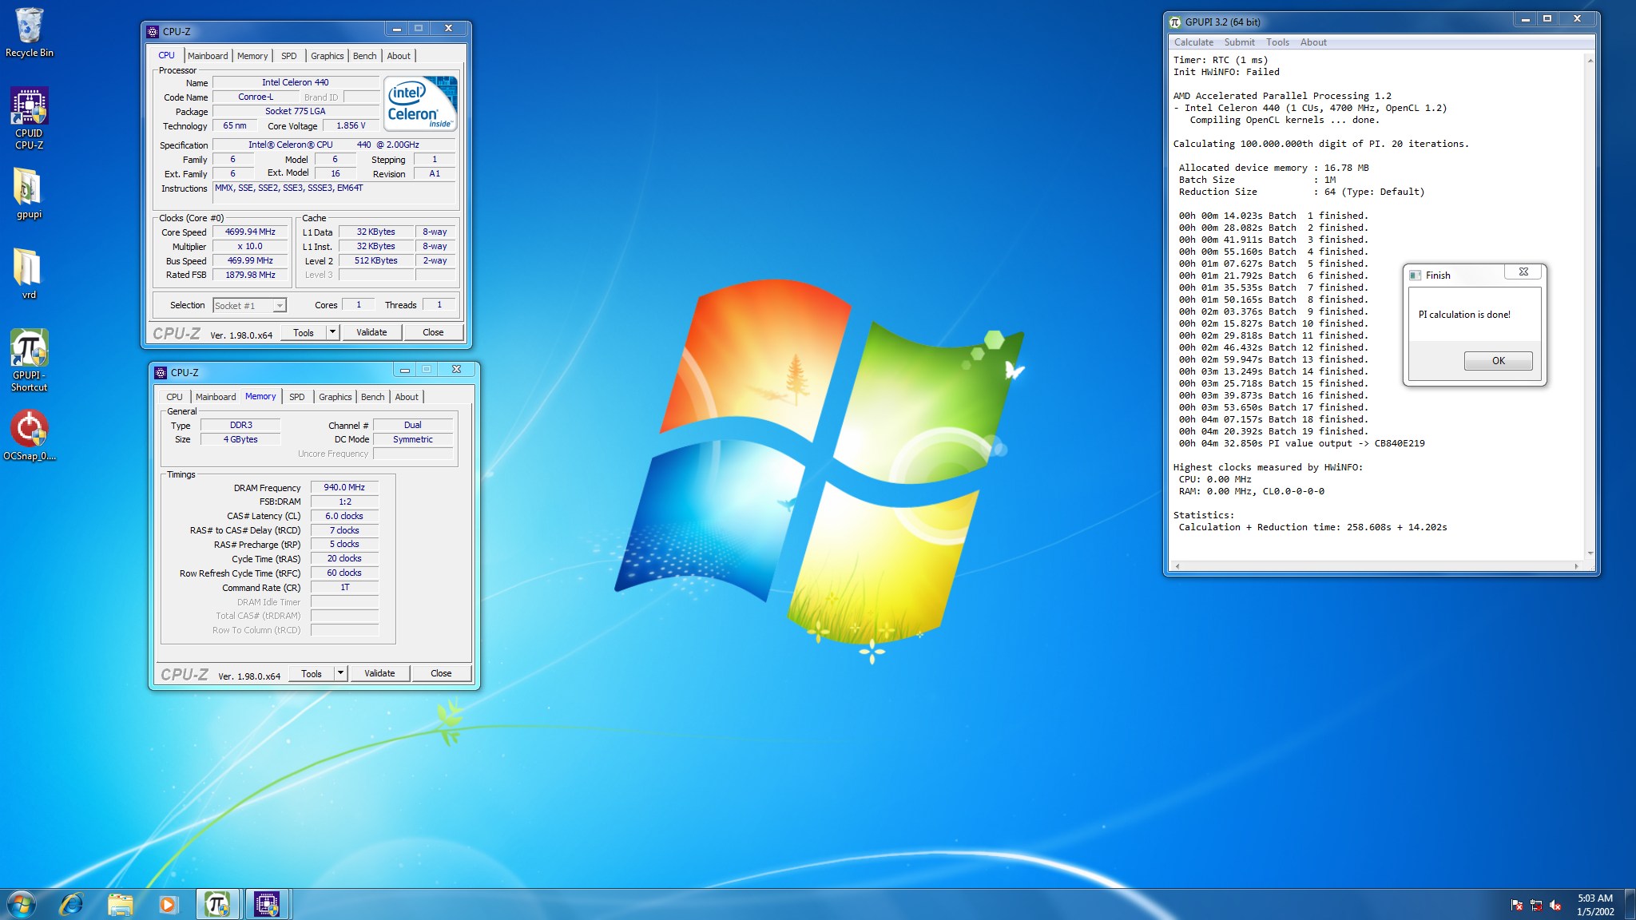The width and height of the screenshot is (1636, 920).
Task: Click Close button in top CPU-Z window
Action: (433, 332)
